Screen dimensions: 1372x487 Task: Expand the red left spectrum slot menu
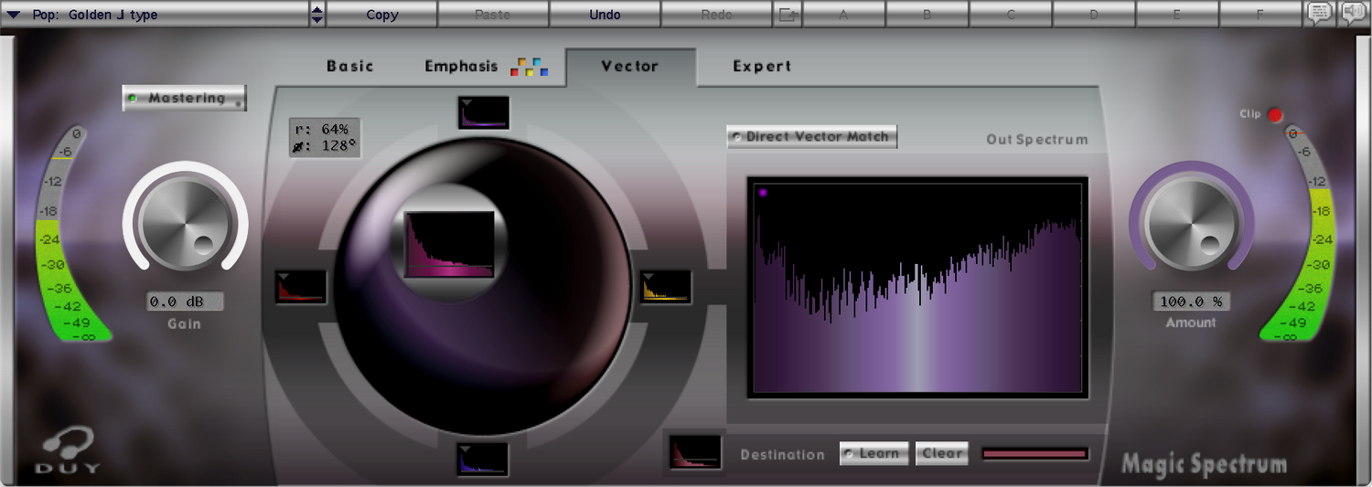[284, 276]
